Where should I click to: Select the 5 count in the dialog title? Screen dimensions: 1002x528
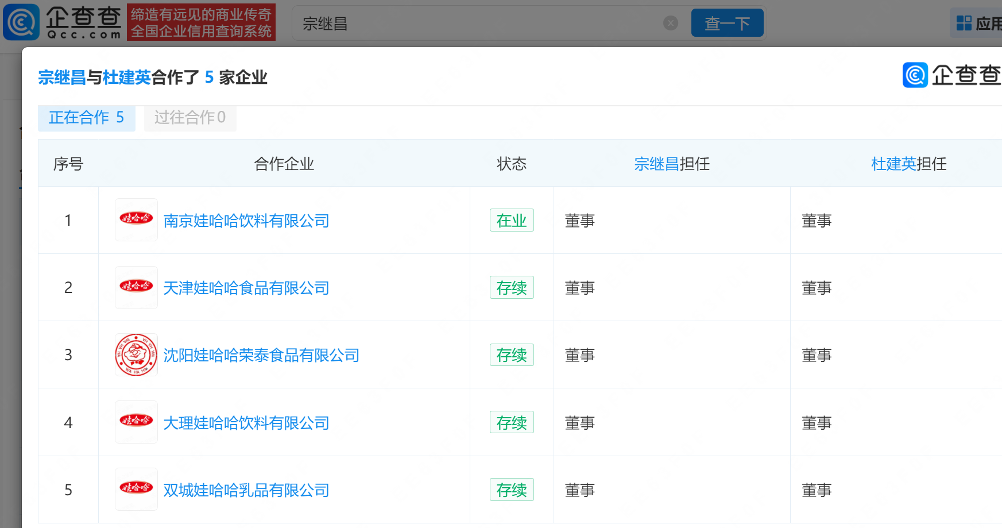click(209, 77)
